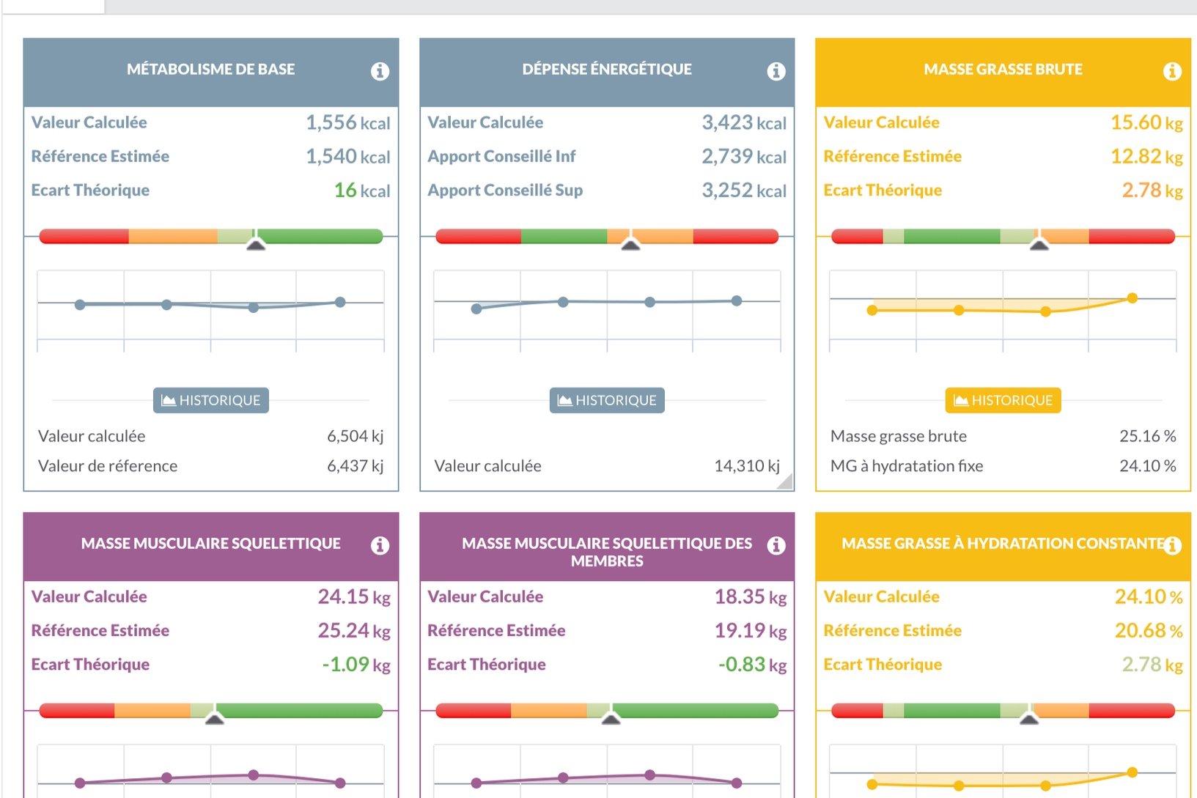Show info for Masse Grasse Brute
The width and height of the screenshot is (1197, 798).
[x=1172, y=71]
